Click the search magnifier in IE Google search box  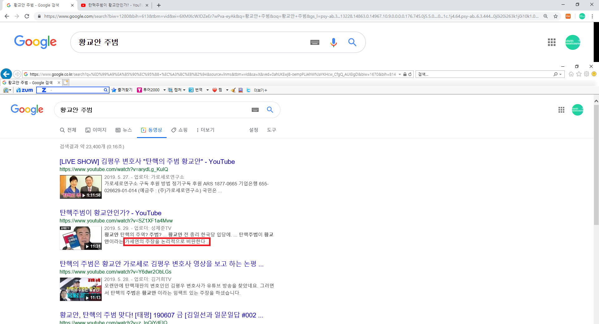pos(270,110)
